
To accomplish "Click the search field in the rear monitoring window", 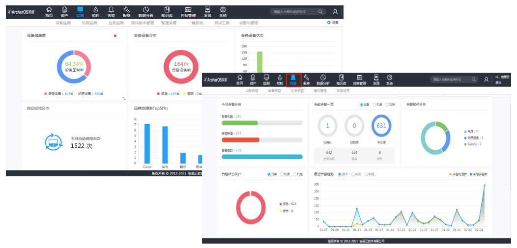I will pyautogui.click(x=294, y=11).
